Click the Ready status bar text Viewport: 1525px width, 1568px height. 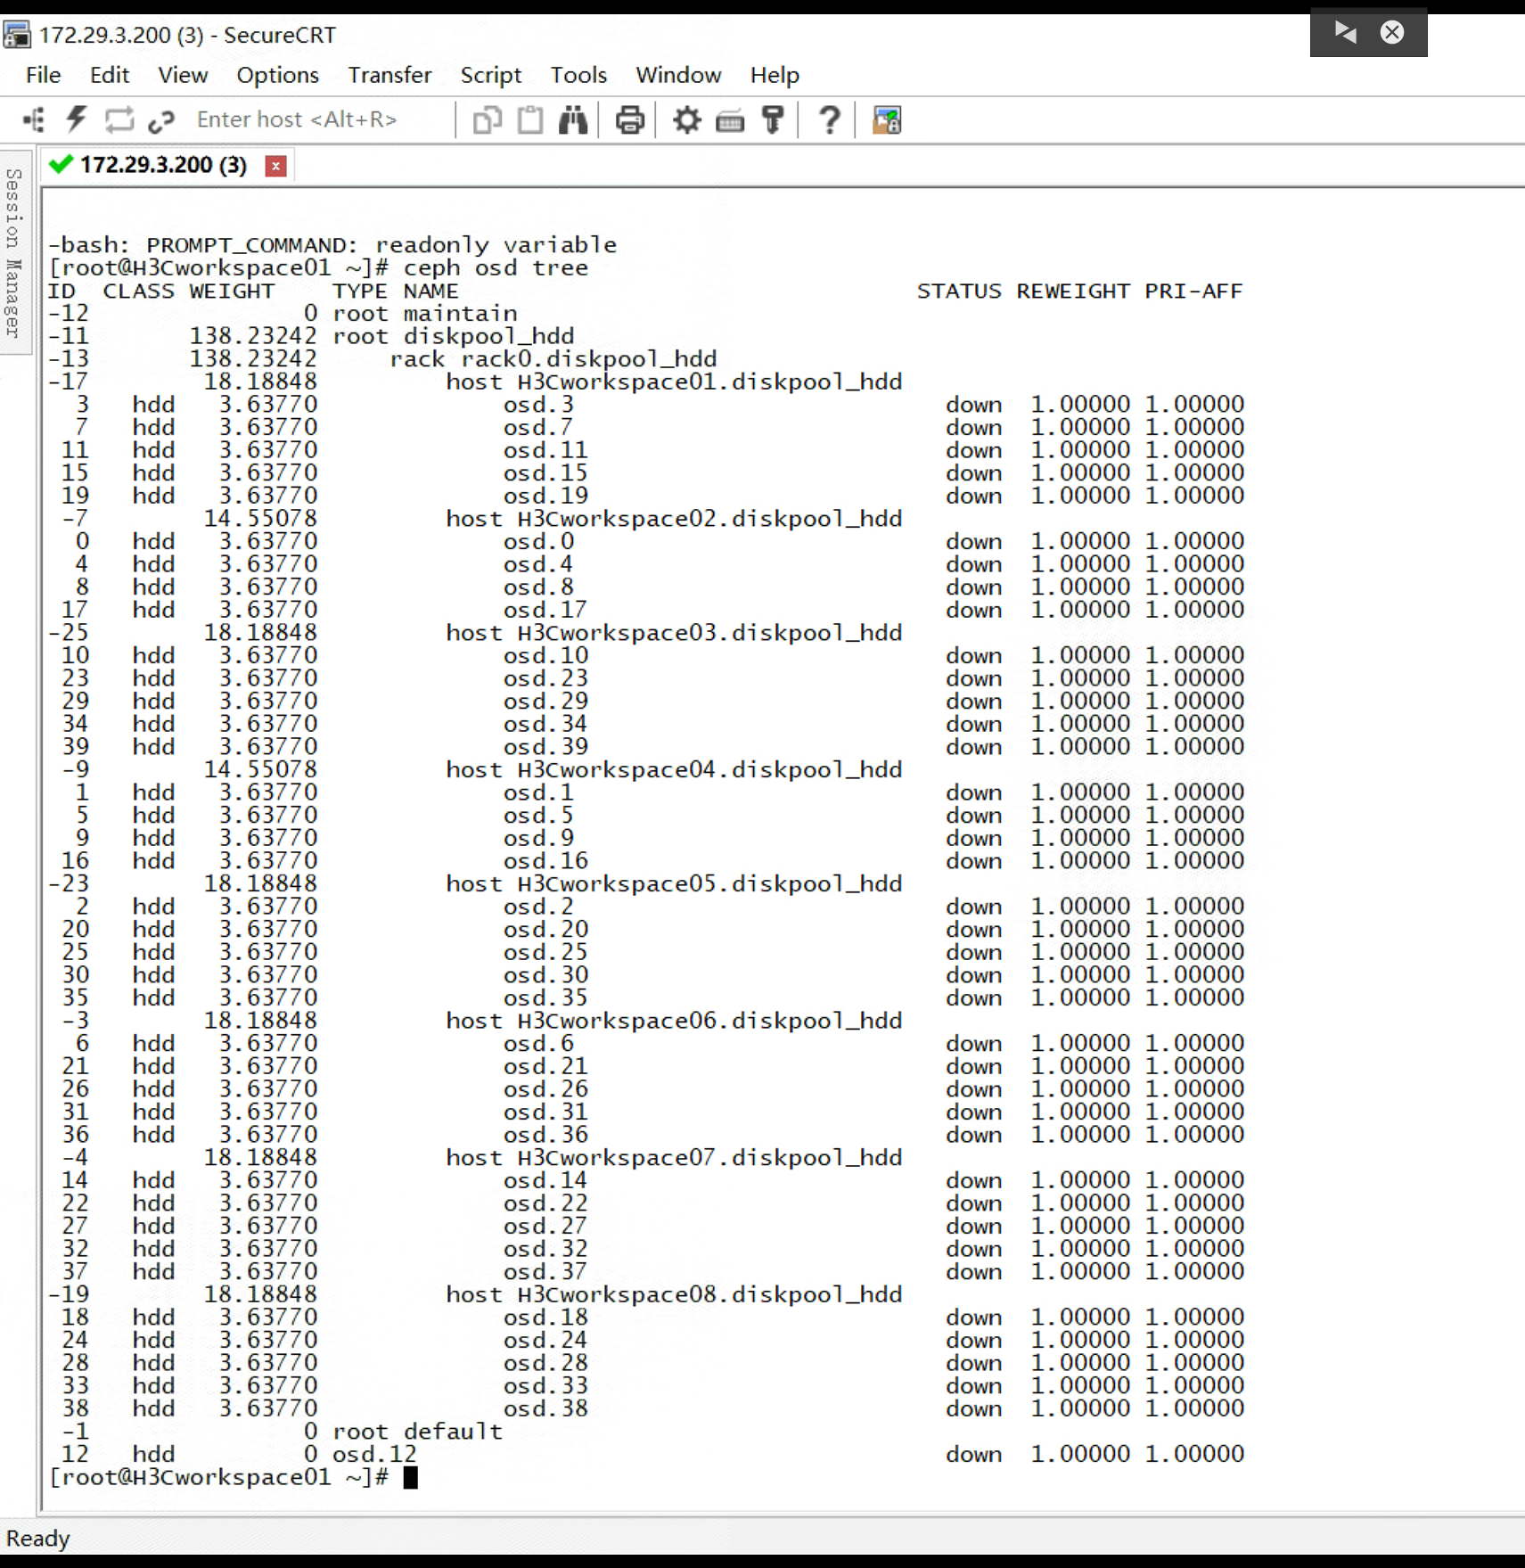tap(37, 1538)
